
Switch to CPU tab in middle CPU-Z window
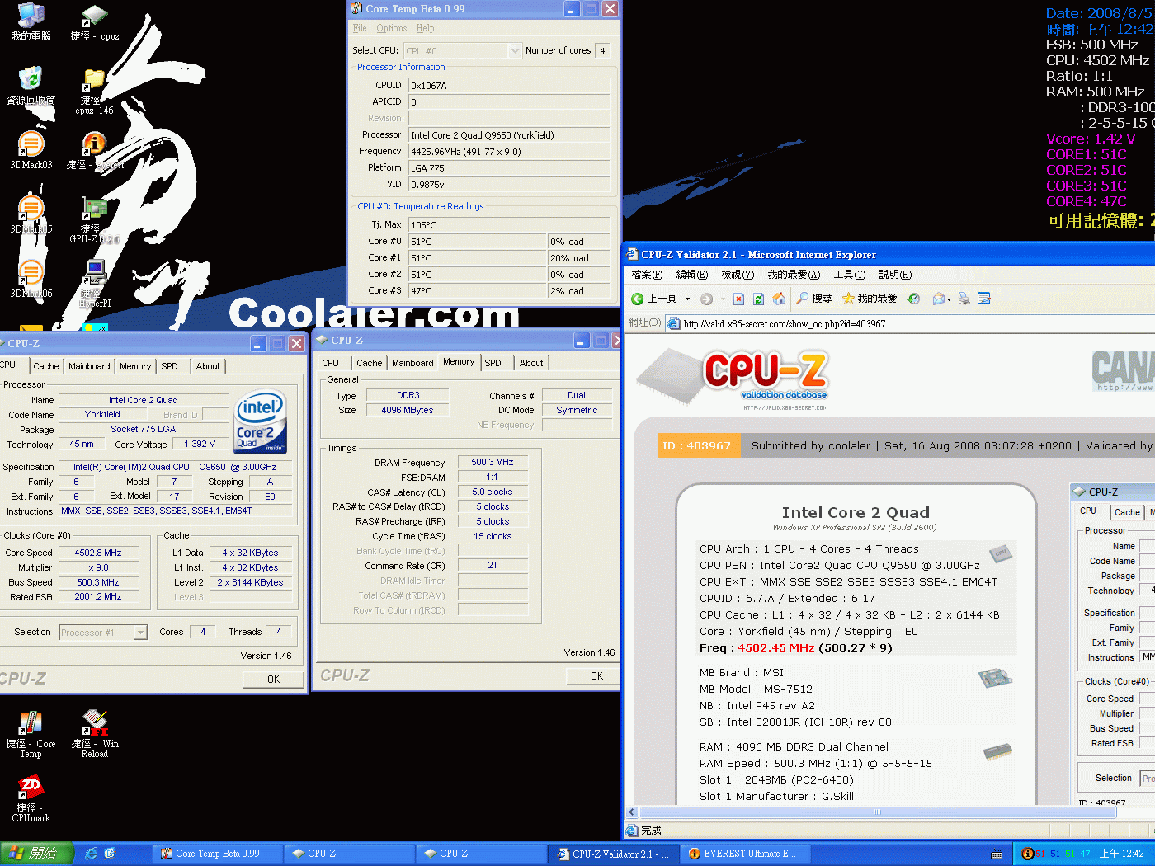[x=331, y=363]
